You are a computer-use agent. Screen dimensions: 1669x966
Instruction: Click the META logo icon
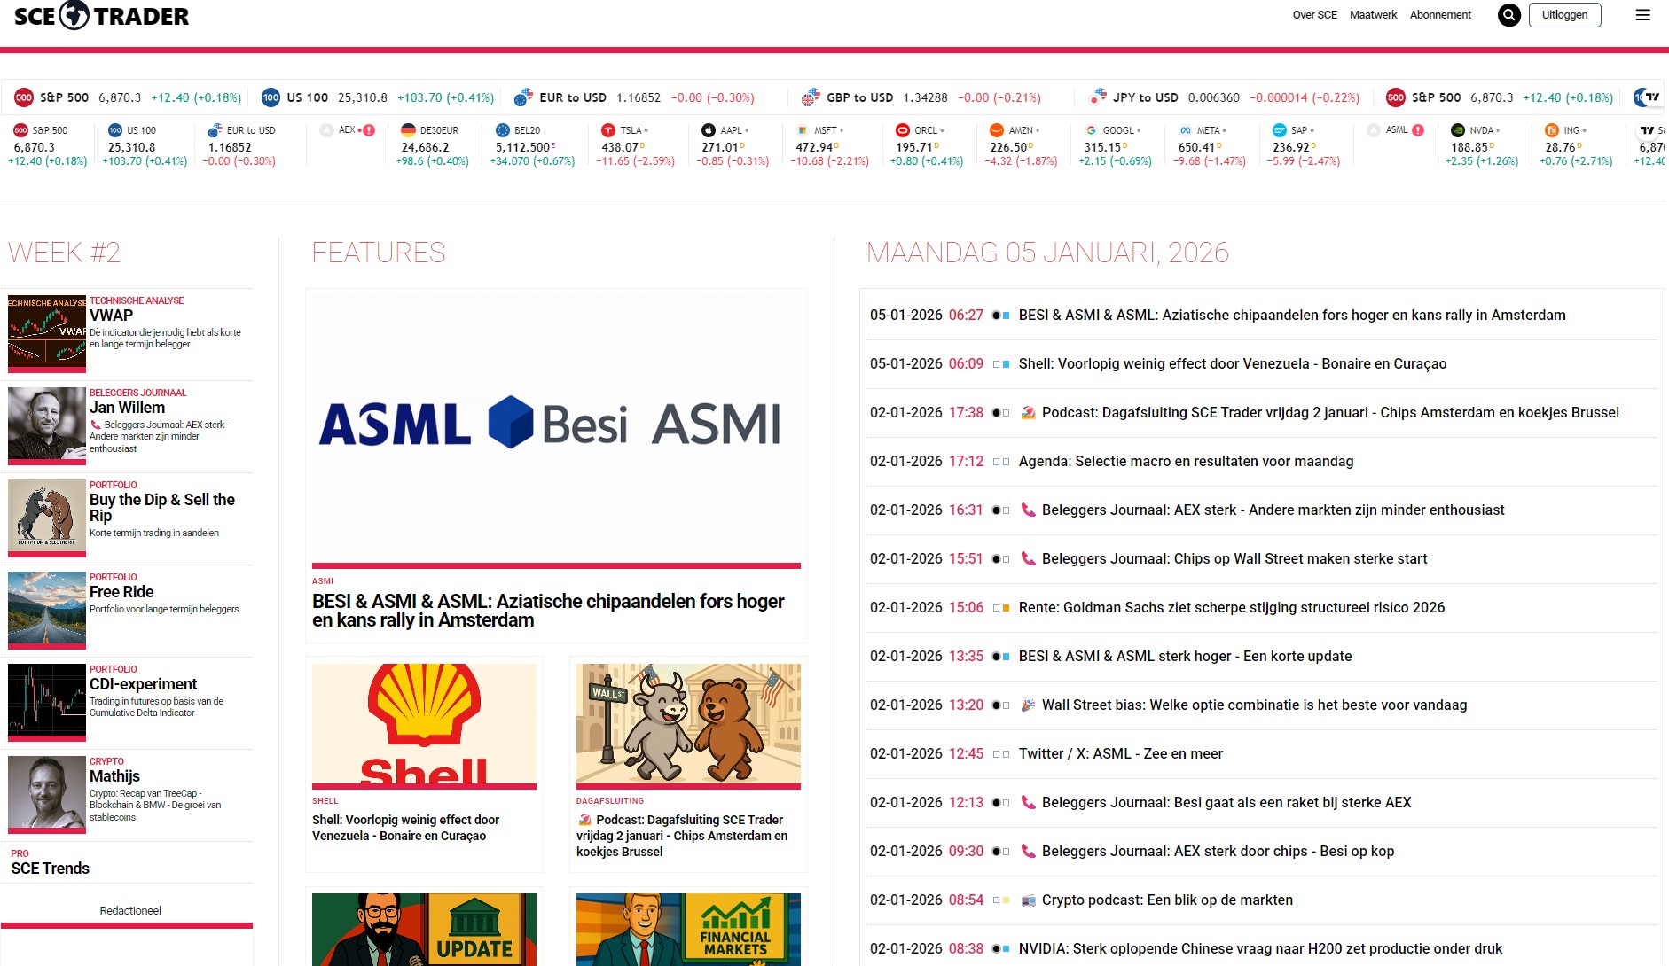(1186, 130)
